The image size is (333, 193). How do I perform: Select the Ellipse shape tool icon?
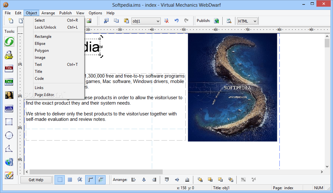point(9,135)
